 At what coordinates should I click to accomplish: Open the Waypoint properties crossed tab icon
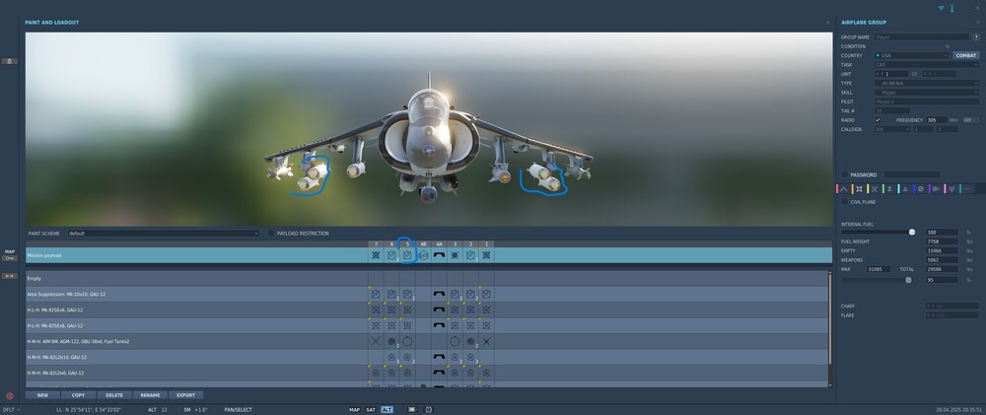[875, 188]
